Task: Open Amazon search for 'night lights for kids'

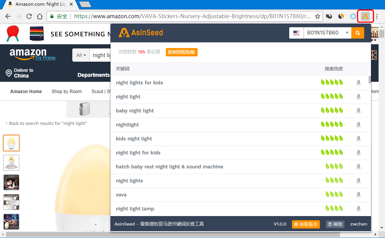Action: [358, 82]
